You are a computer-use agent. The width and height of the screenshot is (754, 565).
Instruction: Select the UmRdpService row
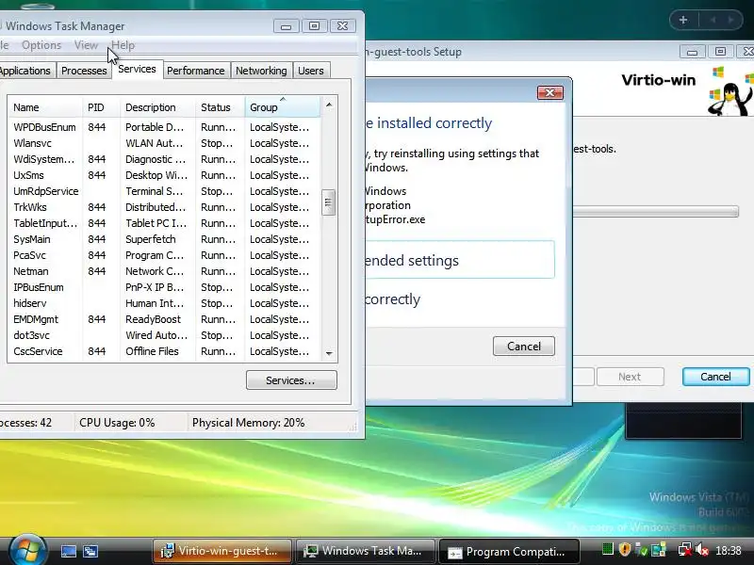(x=163, y=191)
